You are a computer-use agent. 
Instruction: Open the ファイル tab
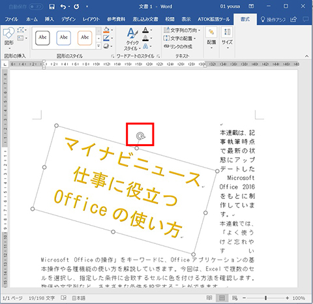click(x=11, y=20)
